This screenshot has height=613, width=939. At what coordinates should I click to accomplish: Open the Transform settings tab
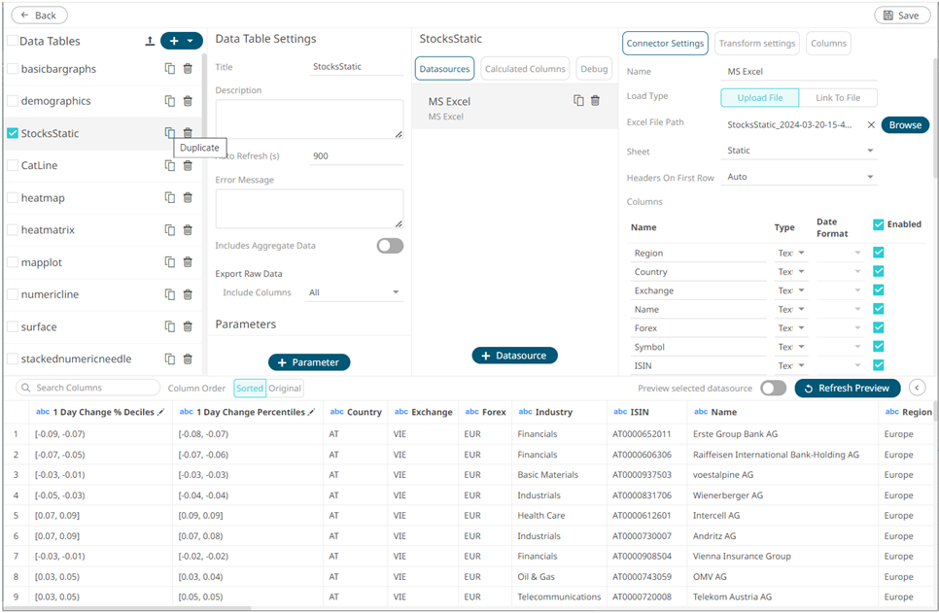(757, 43)
